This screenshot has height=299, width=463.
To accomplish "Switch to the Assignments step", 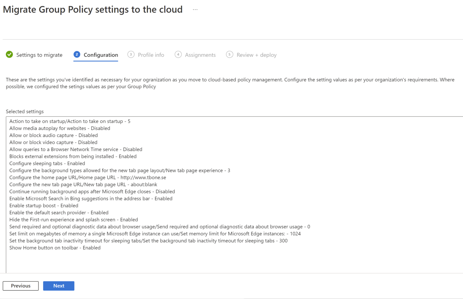I will tap(200, 55).
